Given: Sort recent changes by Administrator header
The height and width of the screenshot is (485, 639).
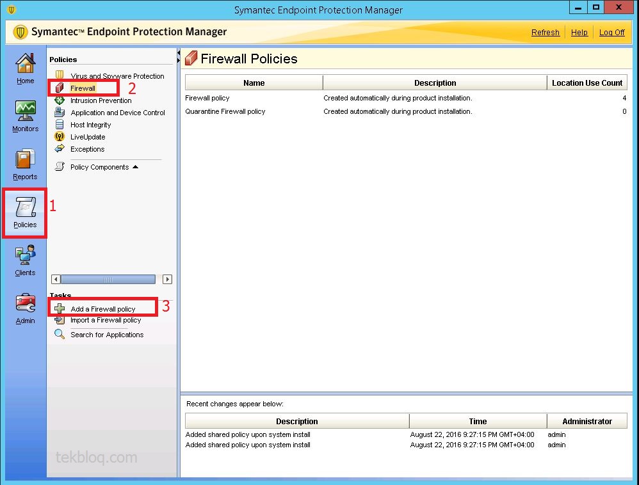Looking at the screenshot, I should 587,421.
